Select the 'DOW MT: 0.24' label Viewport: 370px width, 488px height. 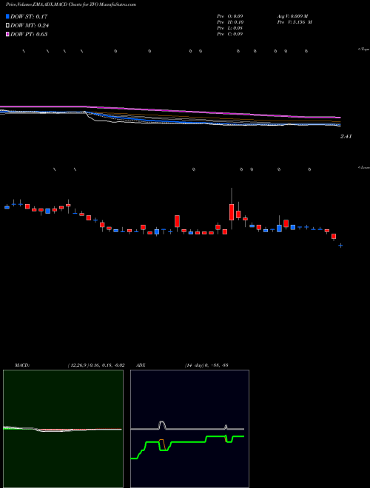tap(30, 25)
